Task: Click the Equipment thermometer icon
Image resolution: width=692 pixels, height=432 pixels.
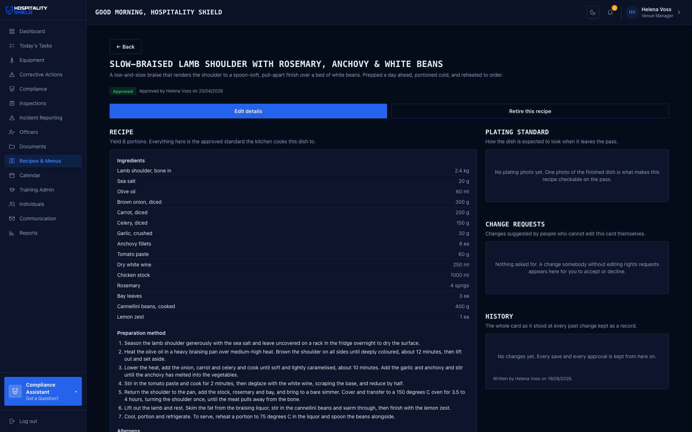Action: pyautogui.click(x=12, y=60)
